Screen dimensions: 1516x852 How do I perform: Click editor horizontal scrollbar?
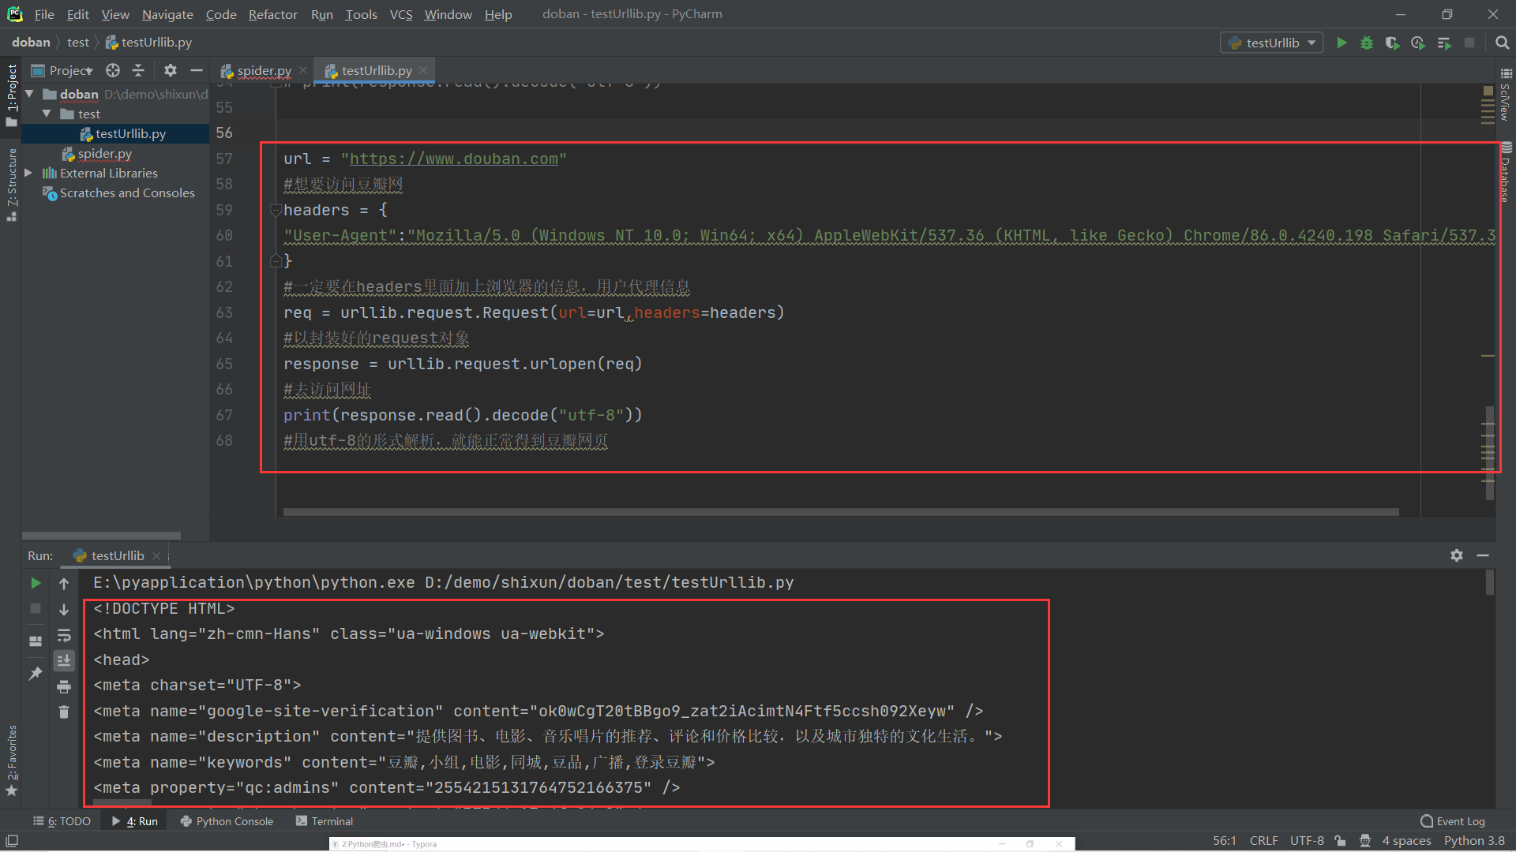tap(840, 512)
